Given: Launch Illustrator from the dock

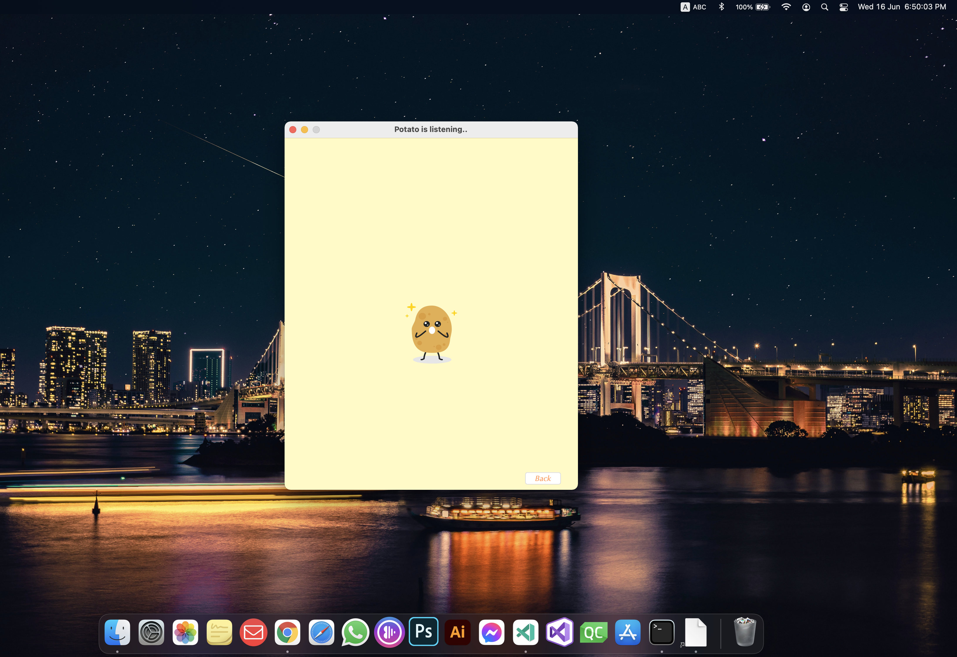Looking at the screenshot, I should click(x=457, y=632).
